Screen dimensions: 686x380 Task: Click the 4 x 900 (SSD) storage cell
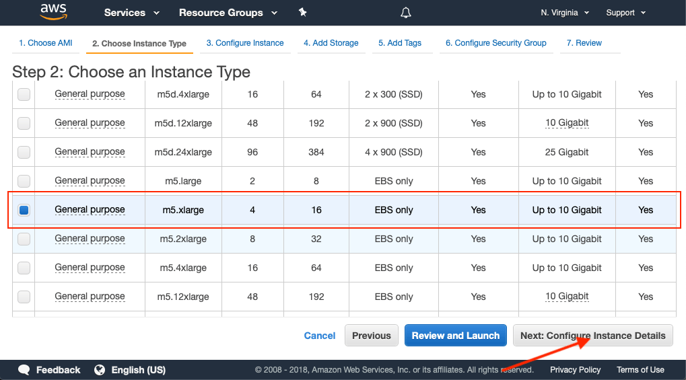394,152
